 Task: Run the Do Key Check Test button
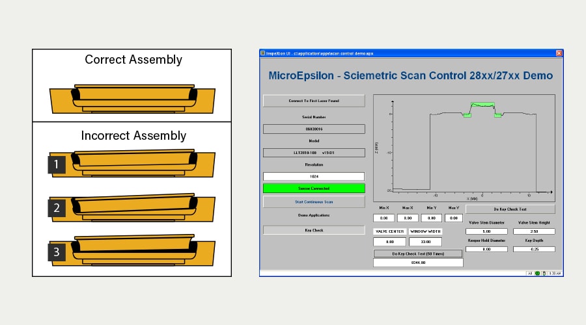click(510, 209)
